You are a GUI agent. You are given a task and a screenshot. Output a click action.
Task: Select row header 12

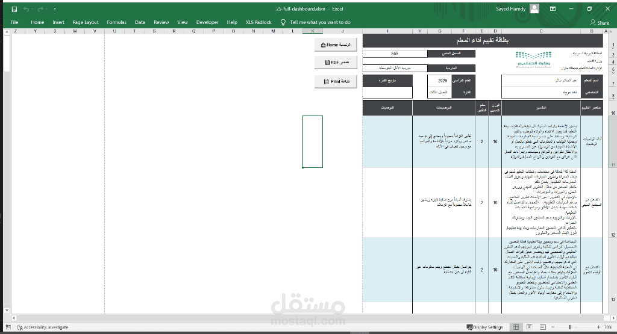pyautogui.click(x=613, y=202)
